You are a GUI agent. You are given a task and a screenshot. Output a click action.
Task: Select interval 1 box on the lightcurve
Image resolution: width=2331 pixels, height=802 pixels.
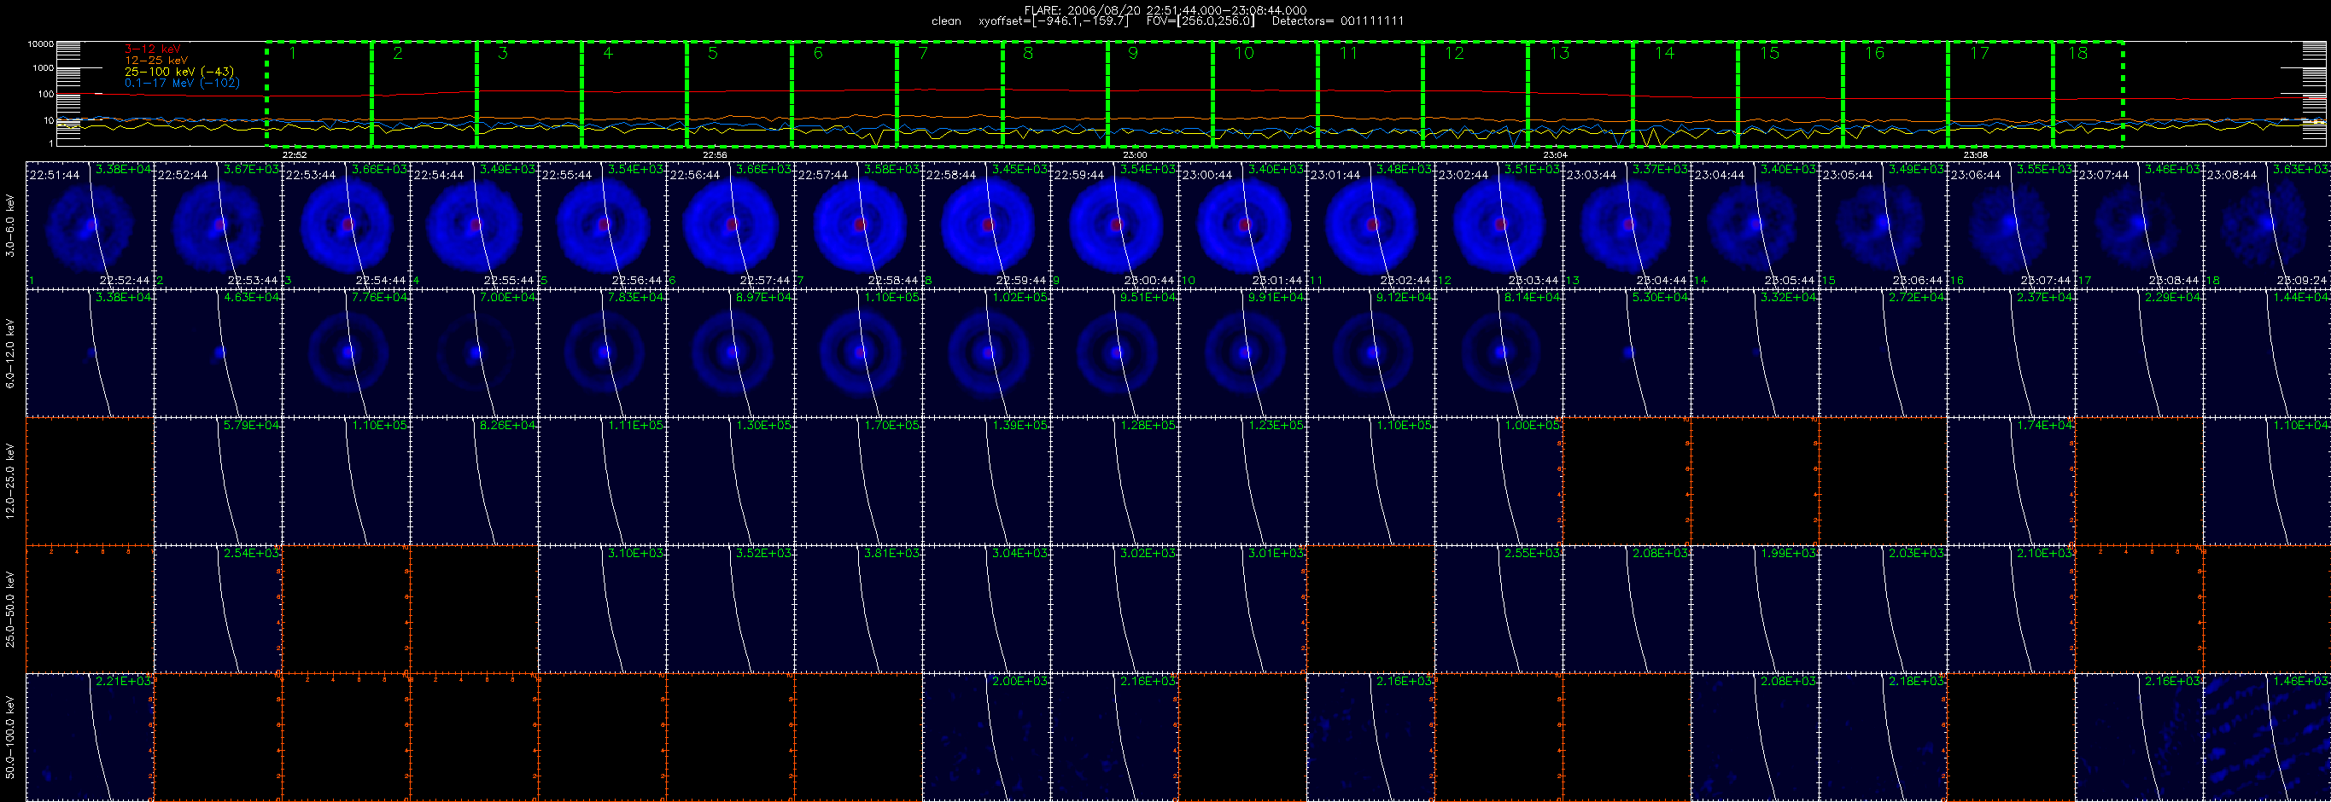pos(319,93)
